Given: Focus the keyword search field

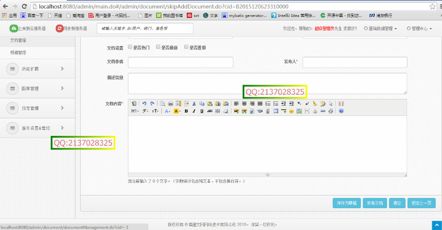Looking at the screenshot, I should coord(145,28).
